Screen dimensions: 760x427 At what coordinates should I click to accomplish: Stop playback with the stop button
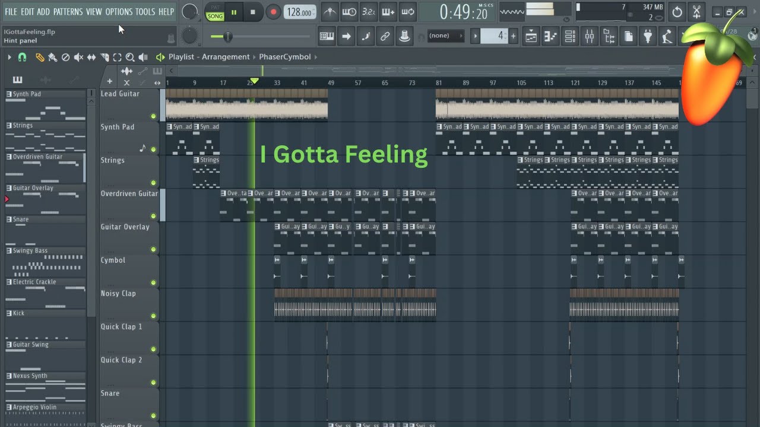(x=253, y=12)
